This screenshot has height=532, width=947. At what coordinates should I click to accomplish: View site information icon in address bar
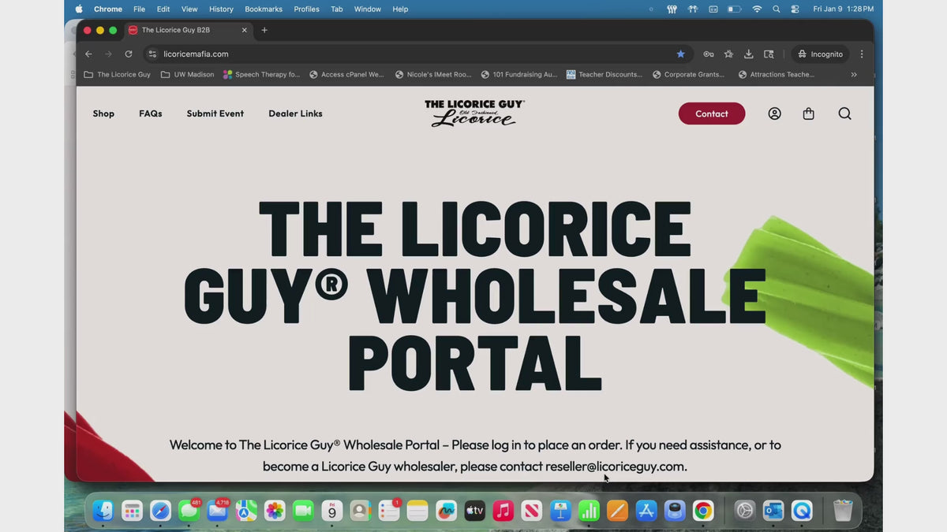tap(152, 54)
